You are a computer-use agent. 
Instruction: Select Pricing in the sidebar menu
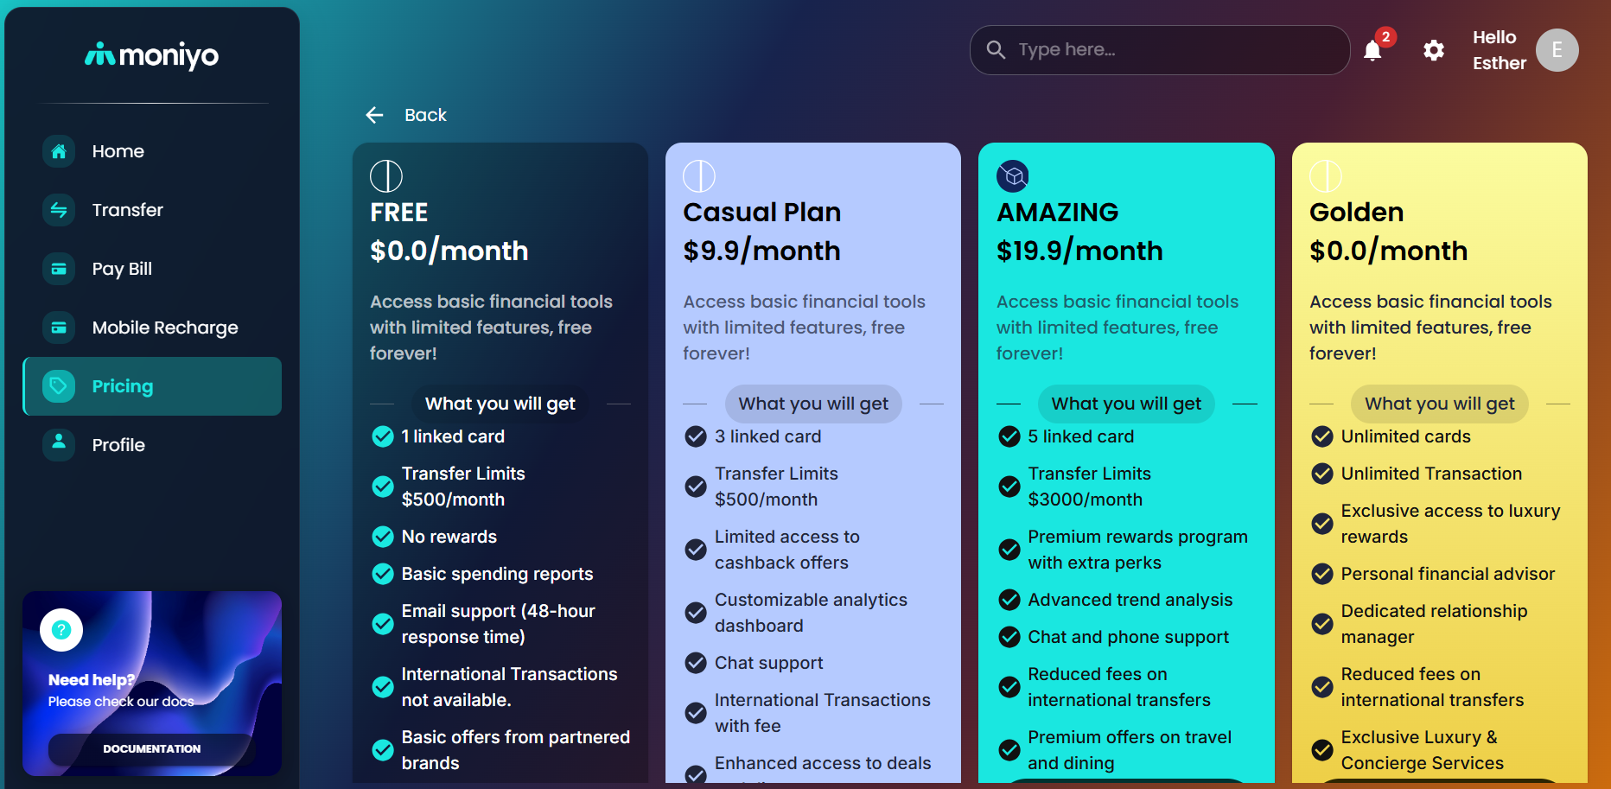coord(152,386)
